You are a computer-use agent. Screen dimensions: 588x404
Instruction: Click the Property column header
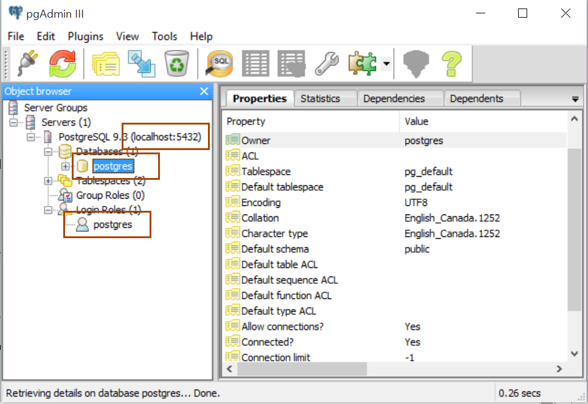click(x=312, y=122)
